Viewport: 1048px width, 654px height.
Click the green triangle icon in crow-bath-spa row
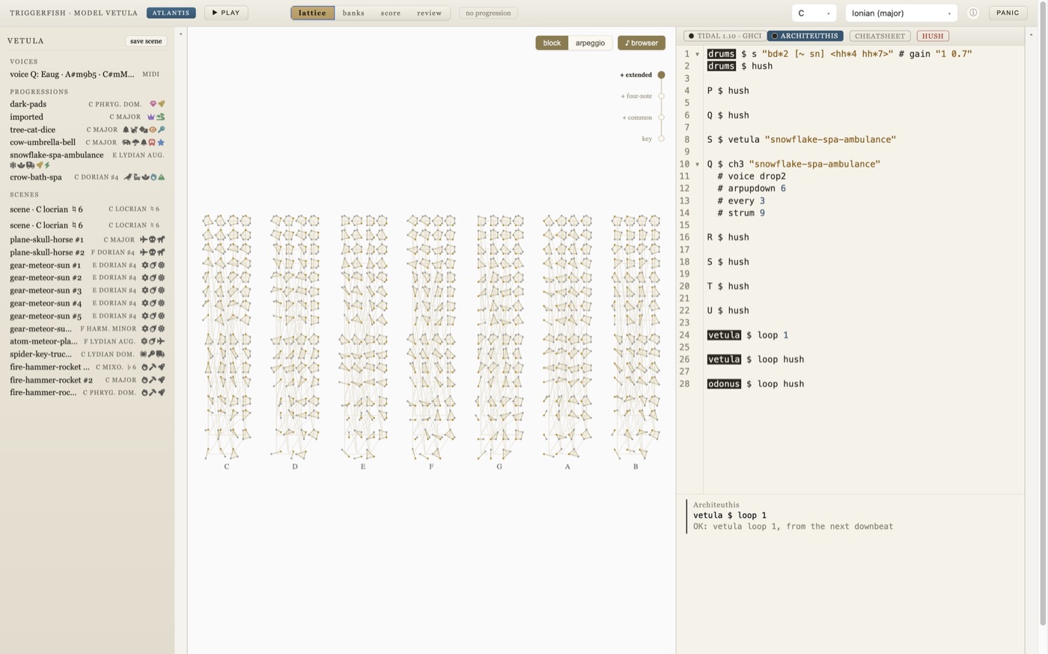(161, 177)
